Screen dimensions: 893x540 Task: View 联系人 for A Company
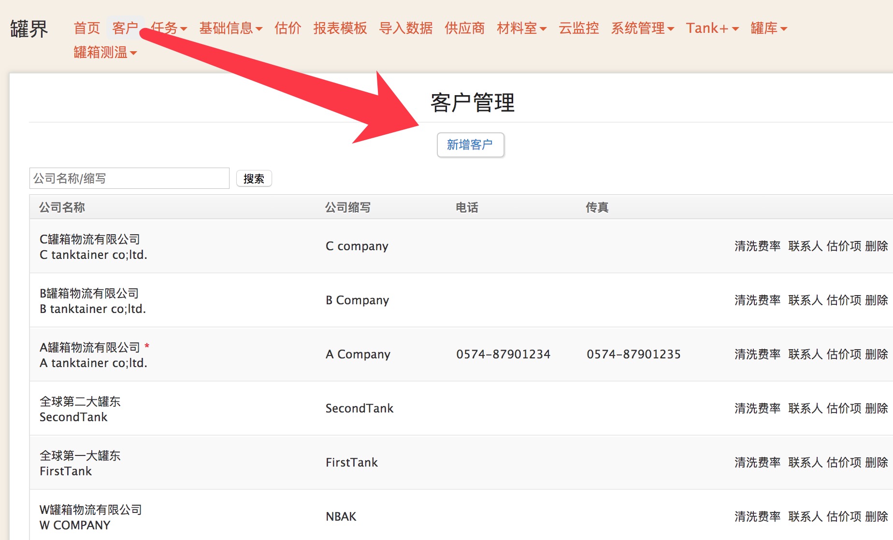pyautogui.click(x=805, y=355)
